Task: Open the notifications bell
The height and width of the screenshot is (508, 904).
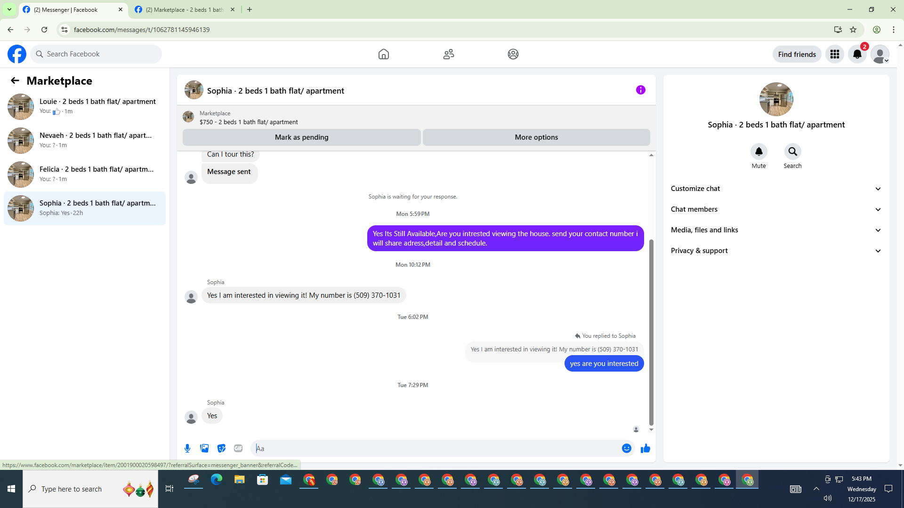Action: (x=857, y=54)
